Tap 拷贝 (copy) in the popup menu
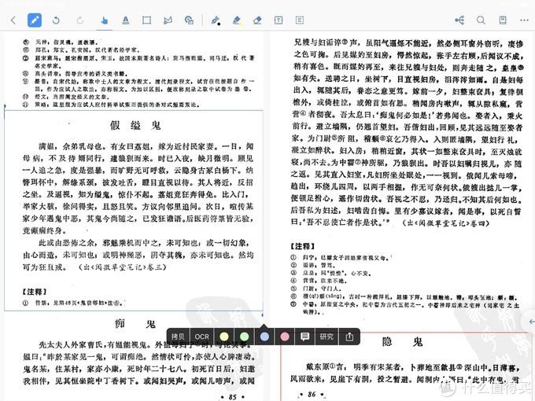535x401 pixels. click(178, 337)
